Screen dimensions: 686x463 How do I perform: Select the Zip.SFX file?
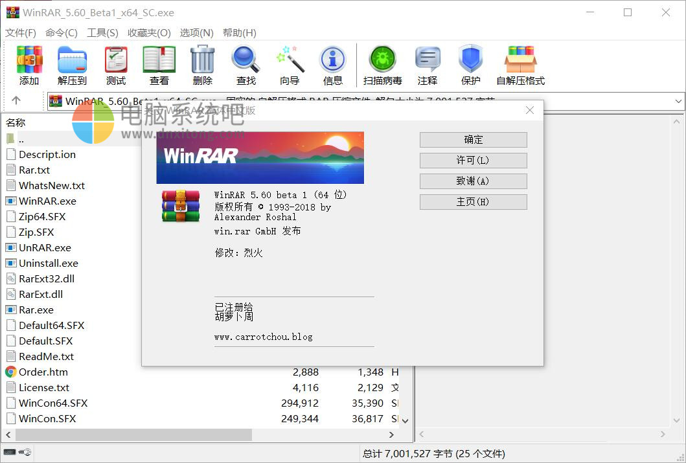pos(36,232)
